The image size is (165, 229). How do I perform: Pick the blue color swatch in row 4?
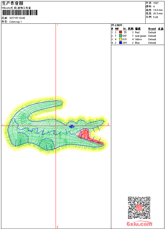click(x=121, y=43)
